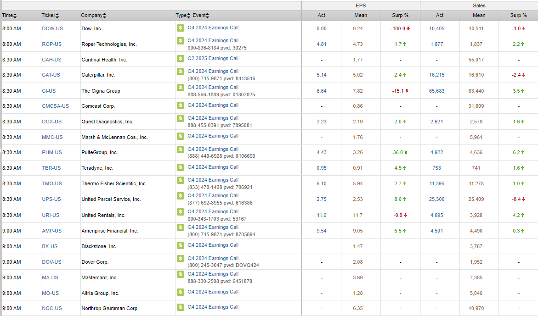Open the DGX-US ticker link

[x=52, y=122]
